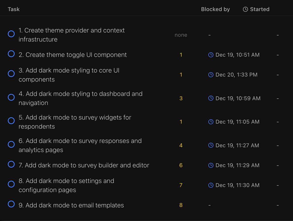Open blocker task 8 link for email templates
This screenshot has width=293, height=221.
click(181, 205)
